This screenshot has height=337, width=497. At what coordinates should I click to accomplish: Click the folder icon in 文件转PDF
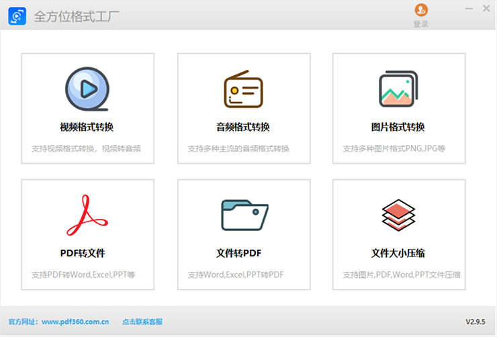click(244, 215)
